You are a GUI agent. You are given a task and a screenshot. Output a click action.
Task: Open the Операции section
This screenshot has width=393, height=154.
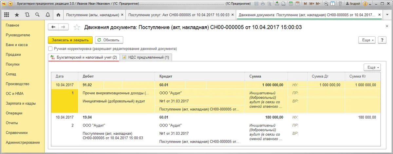tap(14, 113)
